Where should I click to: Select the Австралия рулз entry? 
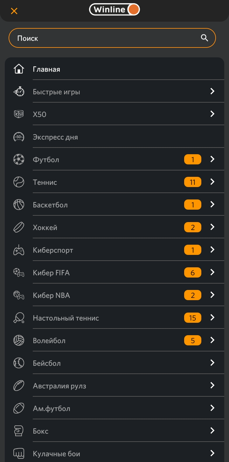coord(59,386)
